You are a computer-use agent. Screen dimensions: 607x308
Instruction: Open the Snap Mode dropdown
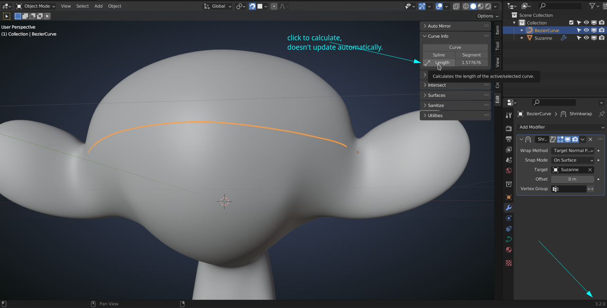pos(573,160)
